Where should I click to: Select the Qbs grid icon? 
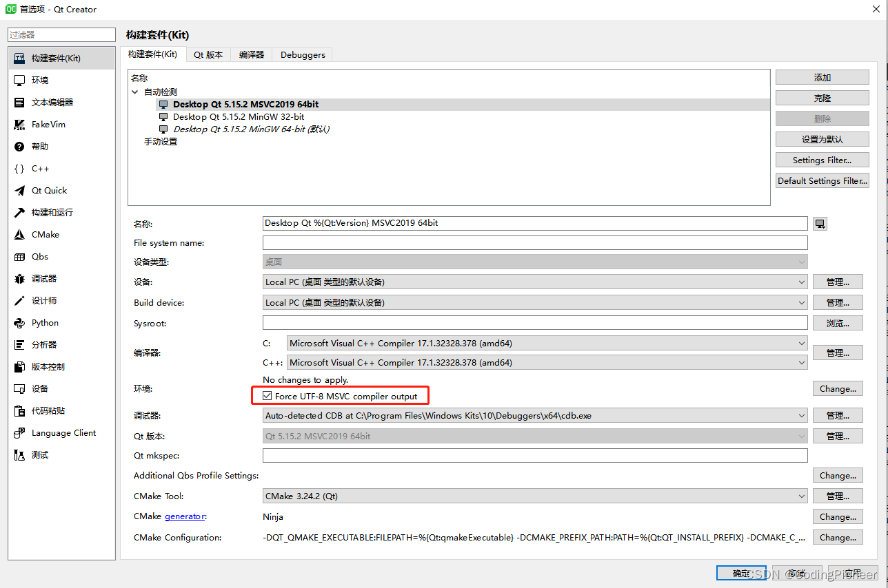(19, 257)
